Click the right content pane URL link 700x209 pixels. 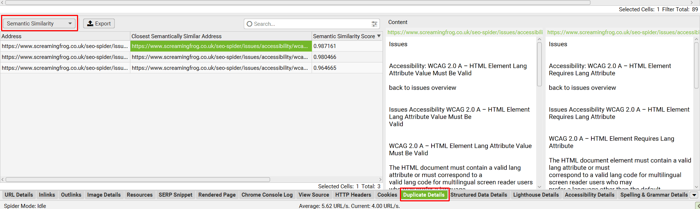[623, 32]
